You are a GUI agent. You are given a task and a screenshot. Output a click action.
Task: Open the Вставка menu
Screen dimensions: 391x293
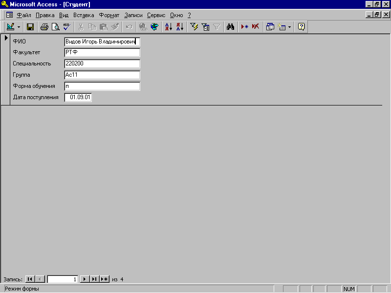click(x=84, y=15)
